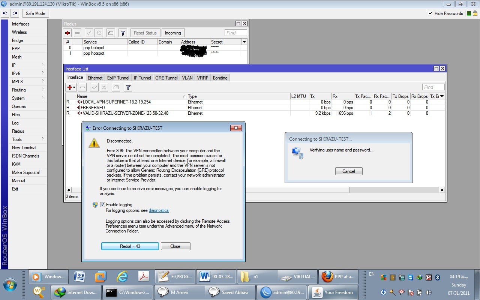
Task: Click the Enable checkmark icon in Interface List
Action: [x=94, y=87]
